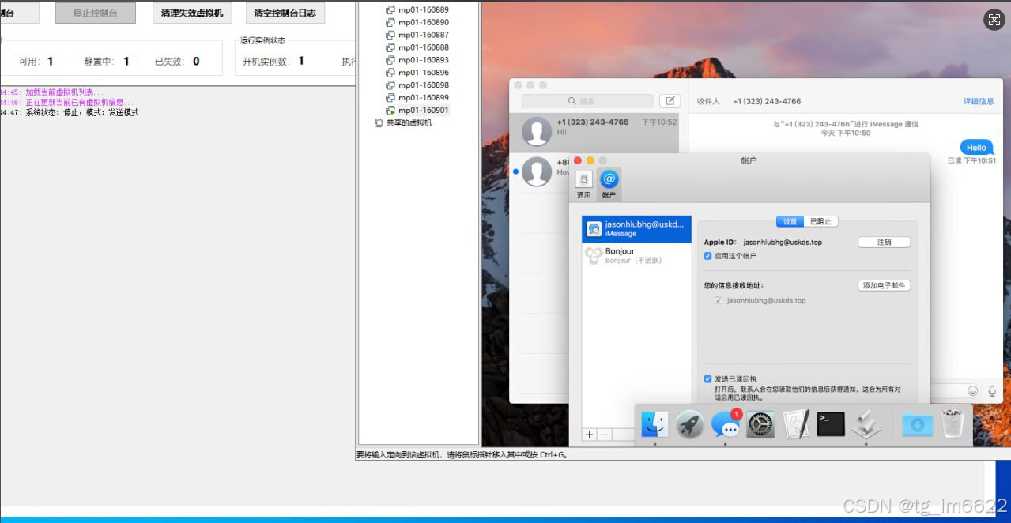Toggle 启用这个帐户 checkbox

707,256
